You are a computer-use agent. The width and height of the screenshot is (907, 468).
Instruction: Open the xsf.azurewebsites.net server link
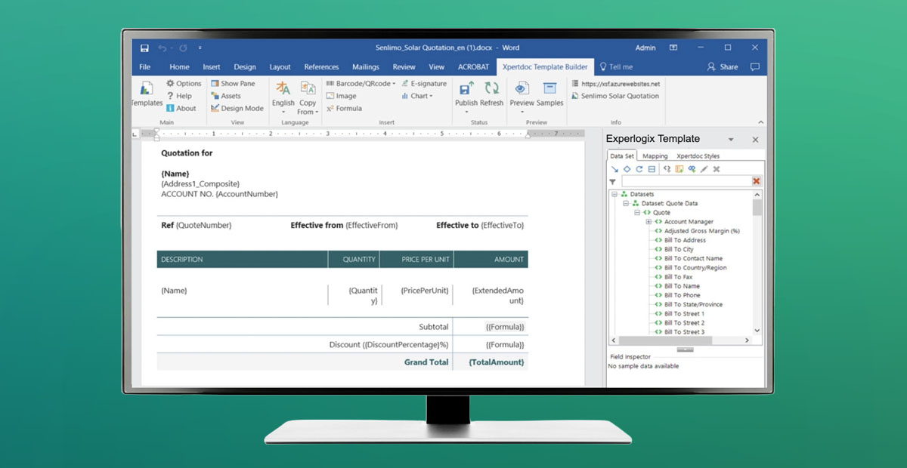point(615,84)
